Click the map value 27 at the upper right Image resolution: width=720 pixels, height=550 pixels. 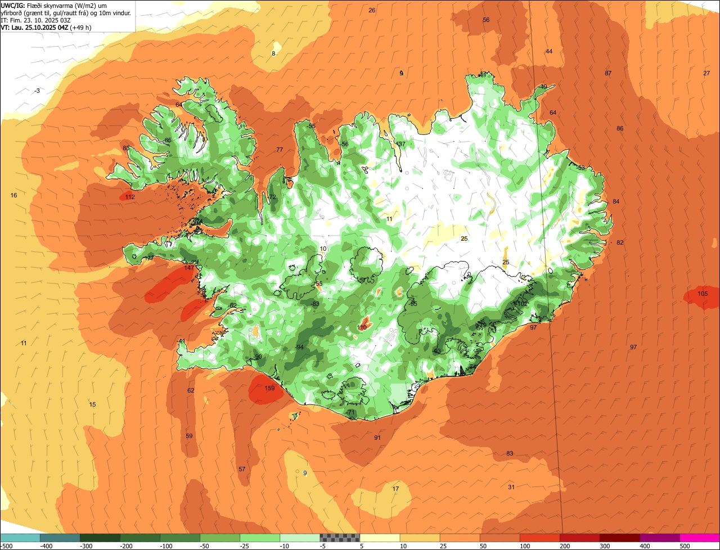706,74
